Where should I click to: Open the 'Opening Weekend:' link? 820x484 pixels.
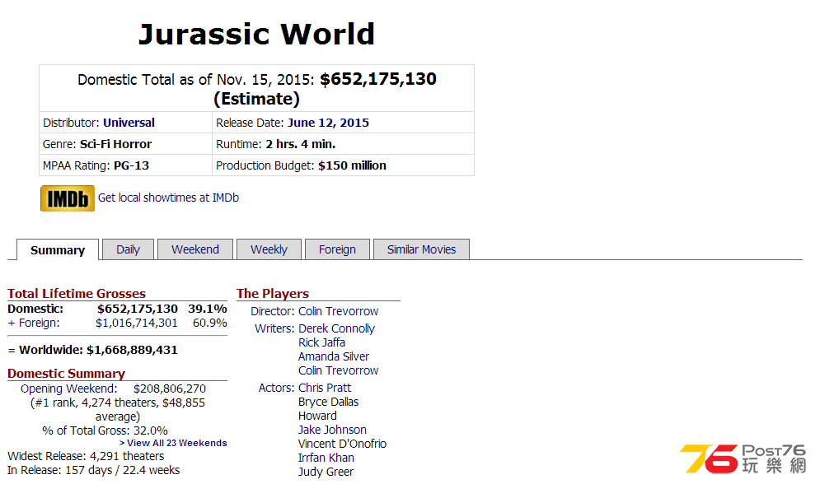[69, 389]
